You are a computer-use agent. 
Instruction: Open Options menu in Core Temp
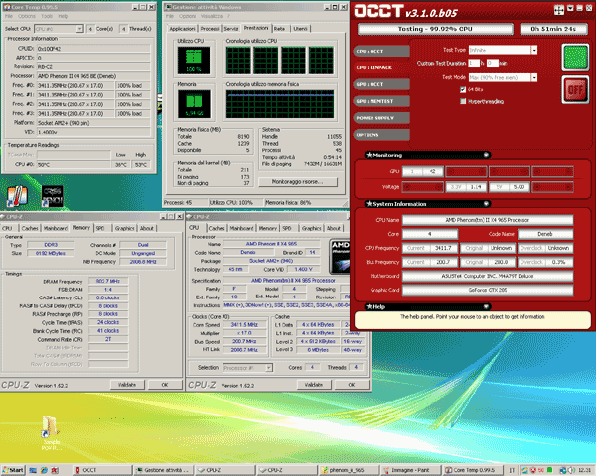27,16
